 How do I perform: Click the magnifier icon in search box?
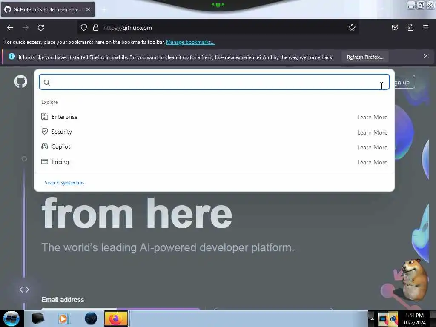[x=47, y=83]
